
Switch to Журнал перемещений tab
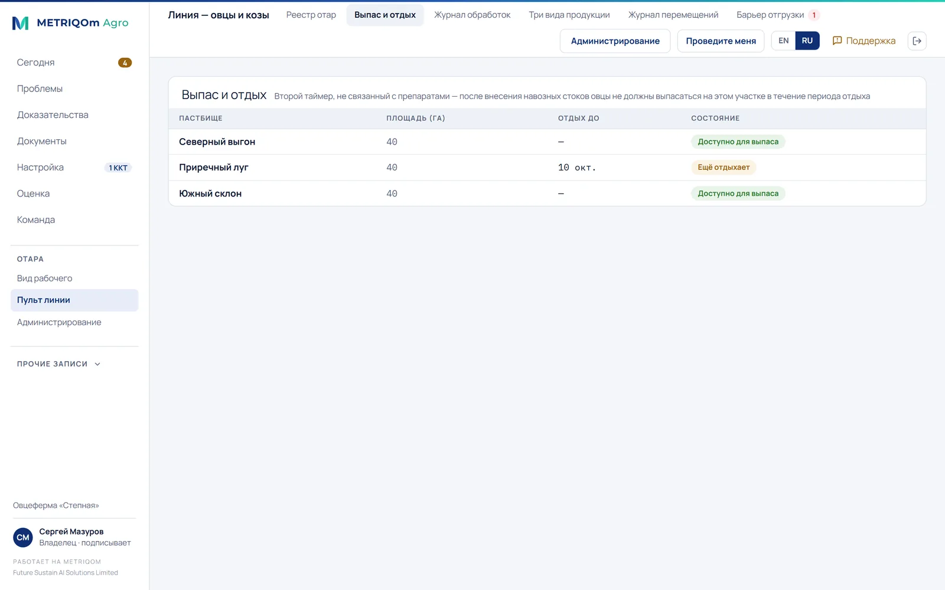pos(673,15)
